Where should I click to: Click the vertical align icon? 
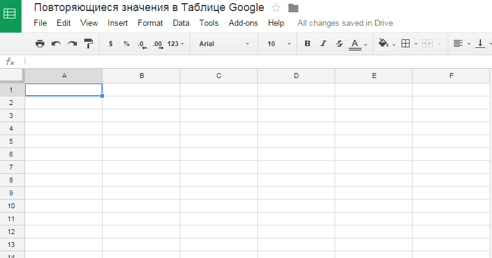point(480,44)
